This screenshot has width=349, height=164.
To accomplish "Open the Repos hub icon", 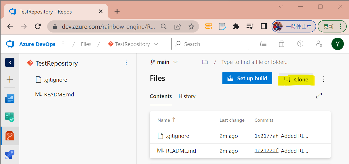I will tap(10, 136).
